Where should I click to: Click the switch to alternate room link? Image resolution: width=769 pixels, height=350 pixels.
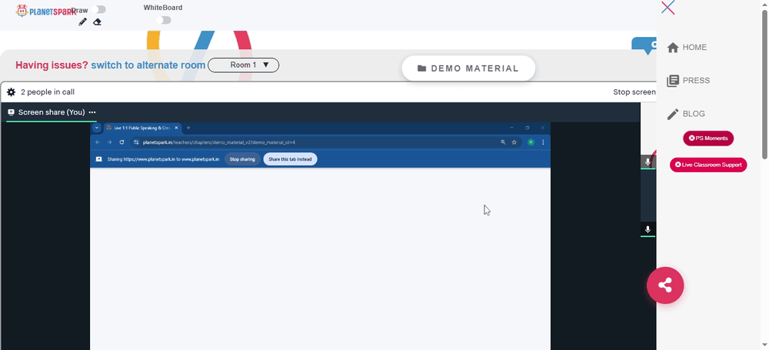(x=148, y=65)
